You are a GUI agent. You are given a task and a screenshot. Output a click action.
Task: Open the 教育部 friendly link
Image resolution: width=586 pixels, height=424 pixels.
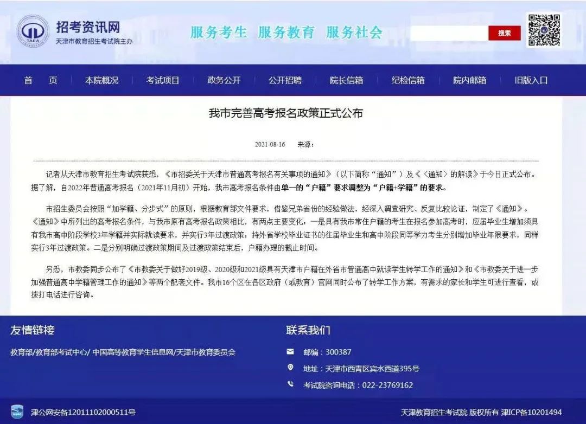[x=21, y=352]
